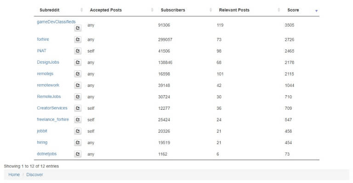Click the DesignJobs external link icon

coord(78,62)
